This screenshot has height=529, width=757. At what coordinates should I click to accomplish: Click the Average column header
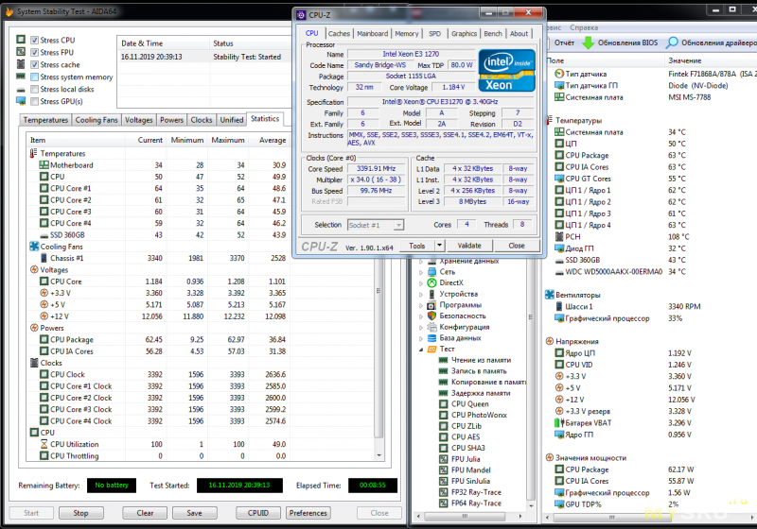click(273, 140)
